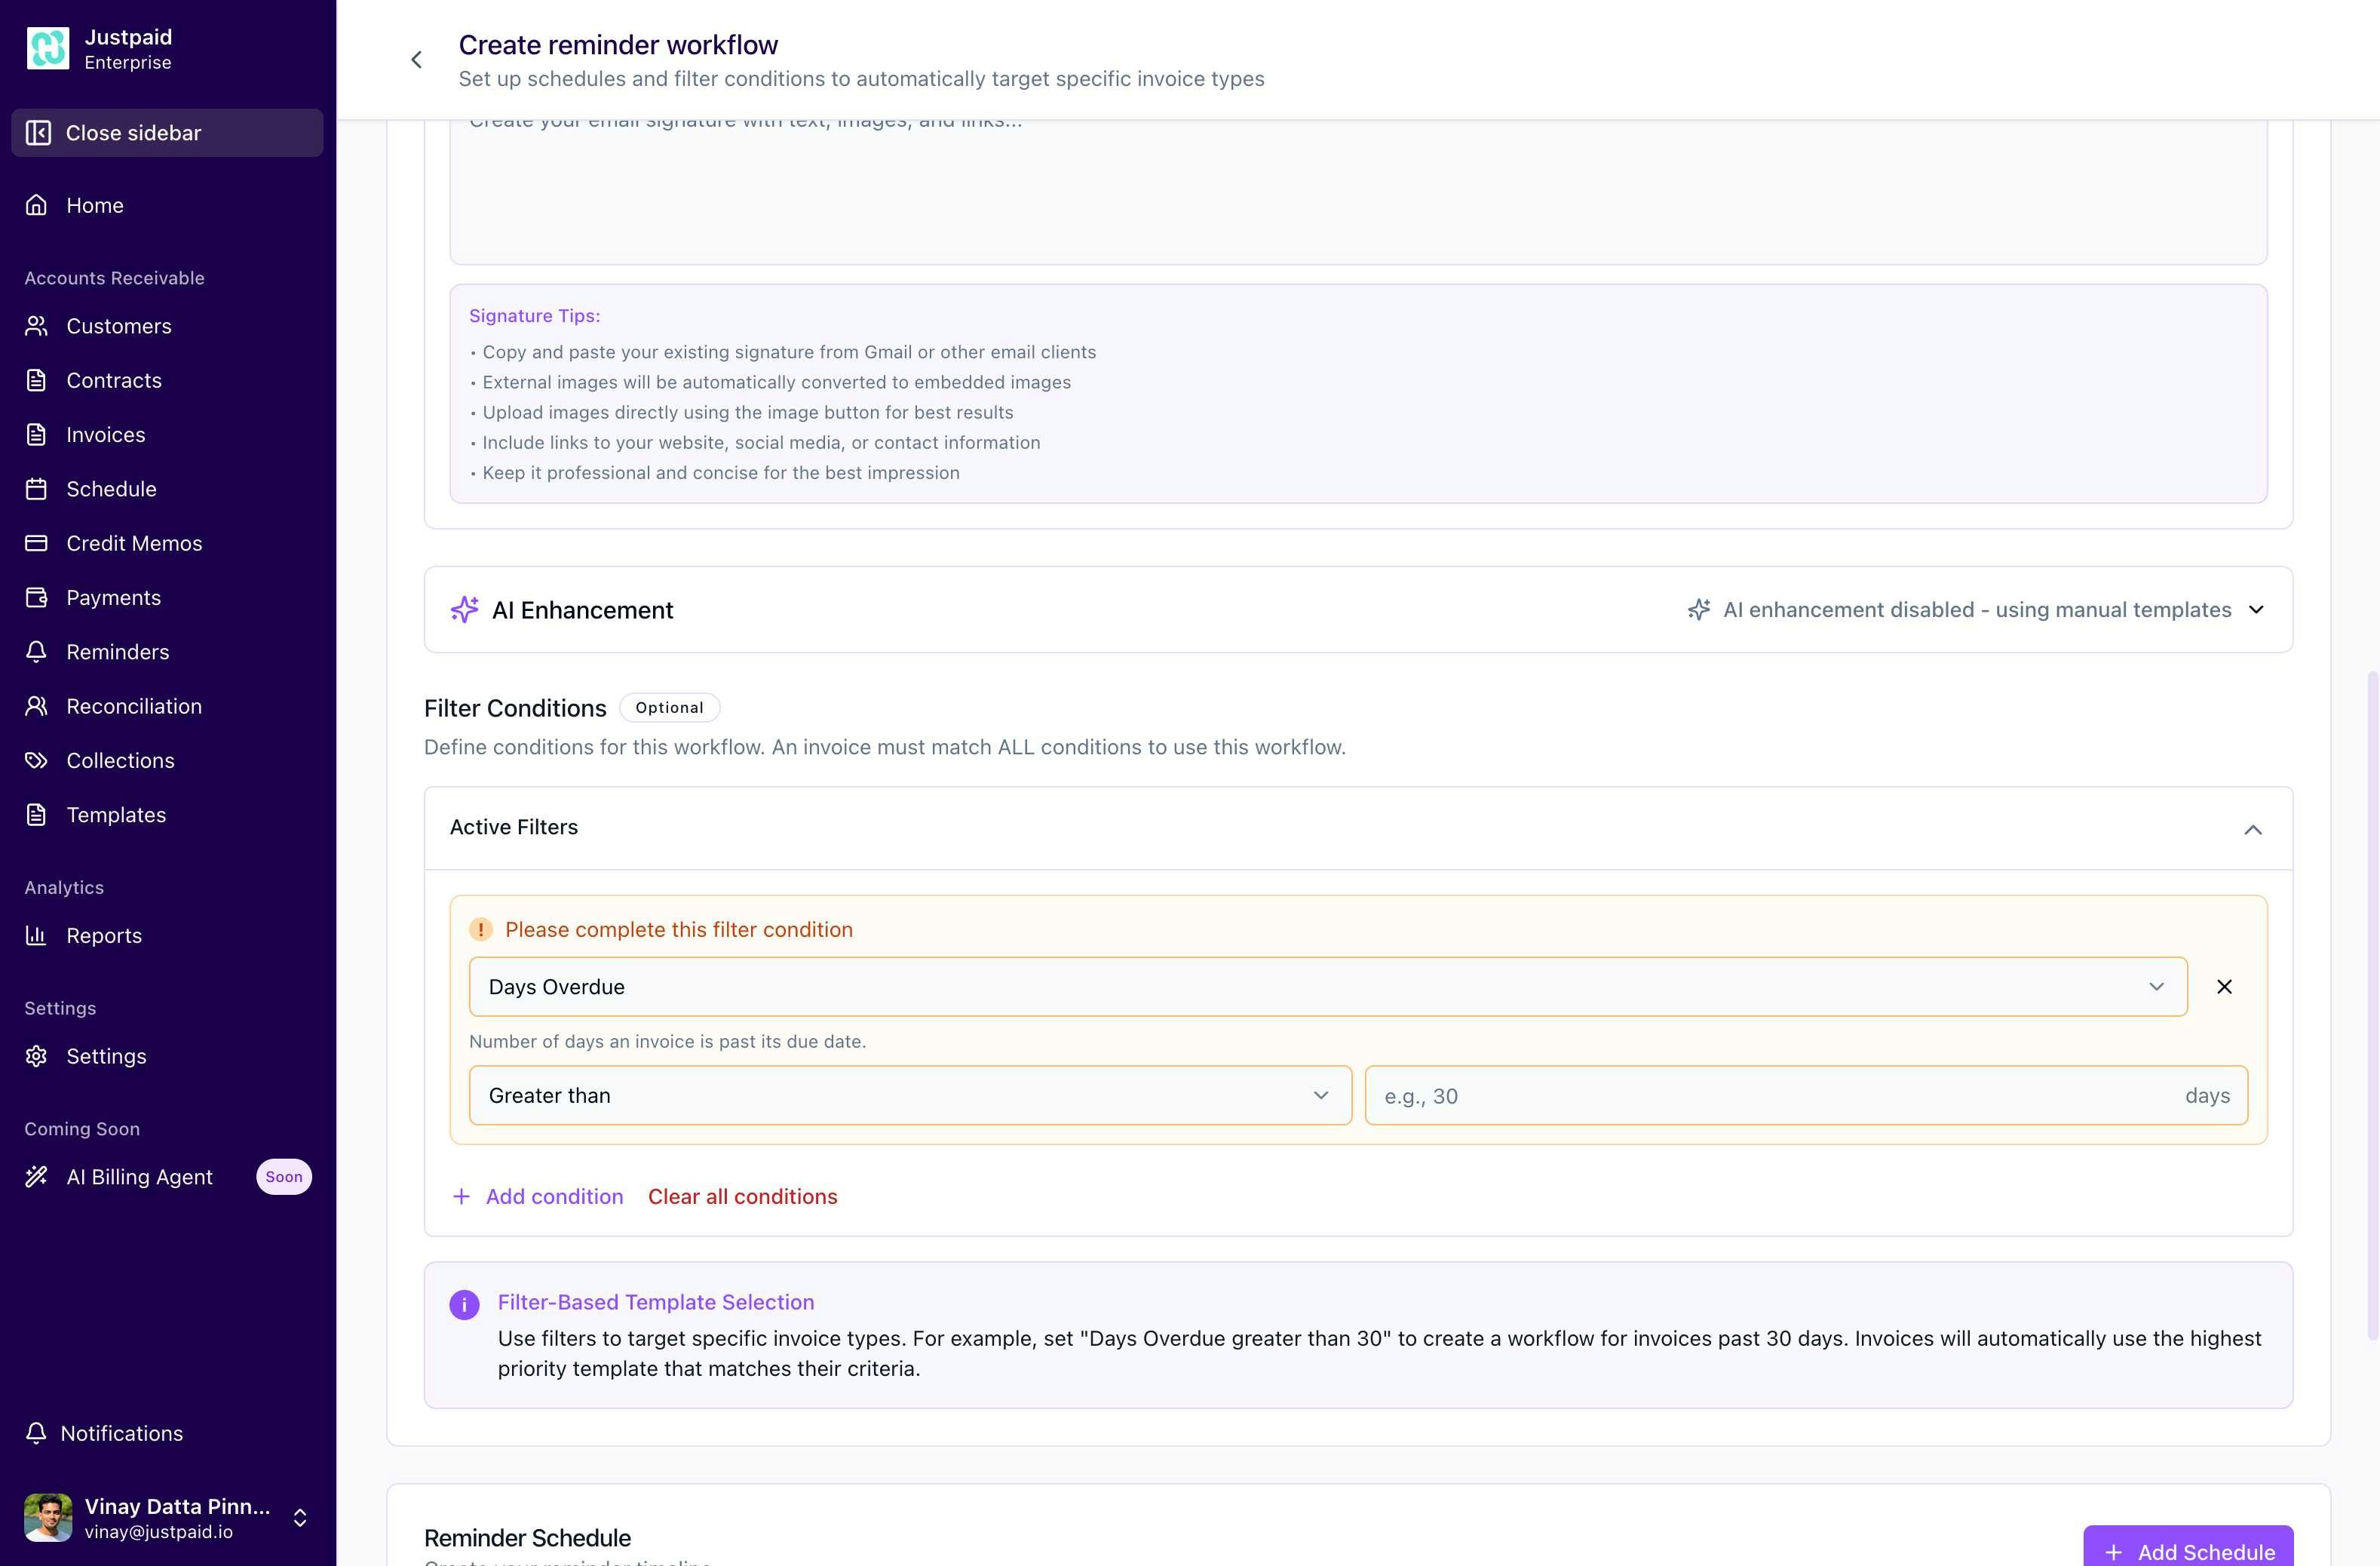Click the back arrow beside Create reminder workflow
This screenshot has height=1566, width=2380.
[x=416, y=60]
